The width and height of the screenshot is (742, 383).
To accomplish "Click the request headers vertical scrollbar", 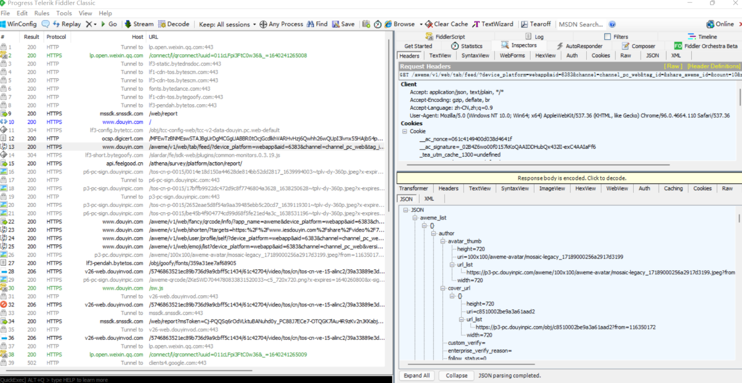I will (740, 97).
